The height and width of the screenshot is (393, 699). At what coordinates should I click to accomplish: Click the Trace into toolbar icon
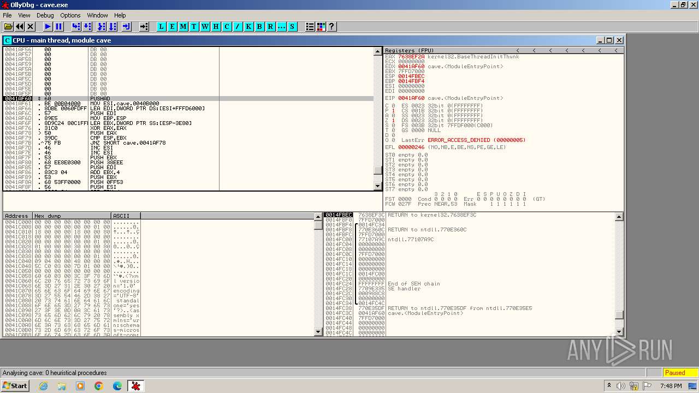102,27
